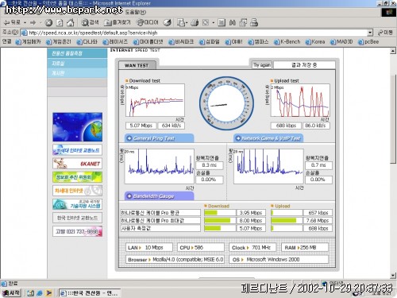Click the vertical scrollbar thumb
Viewport: 397px width, 298px height.
[x=393, y=119]
